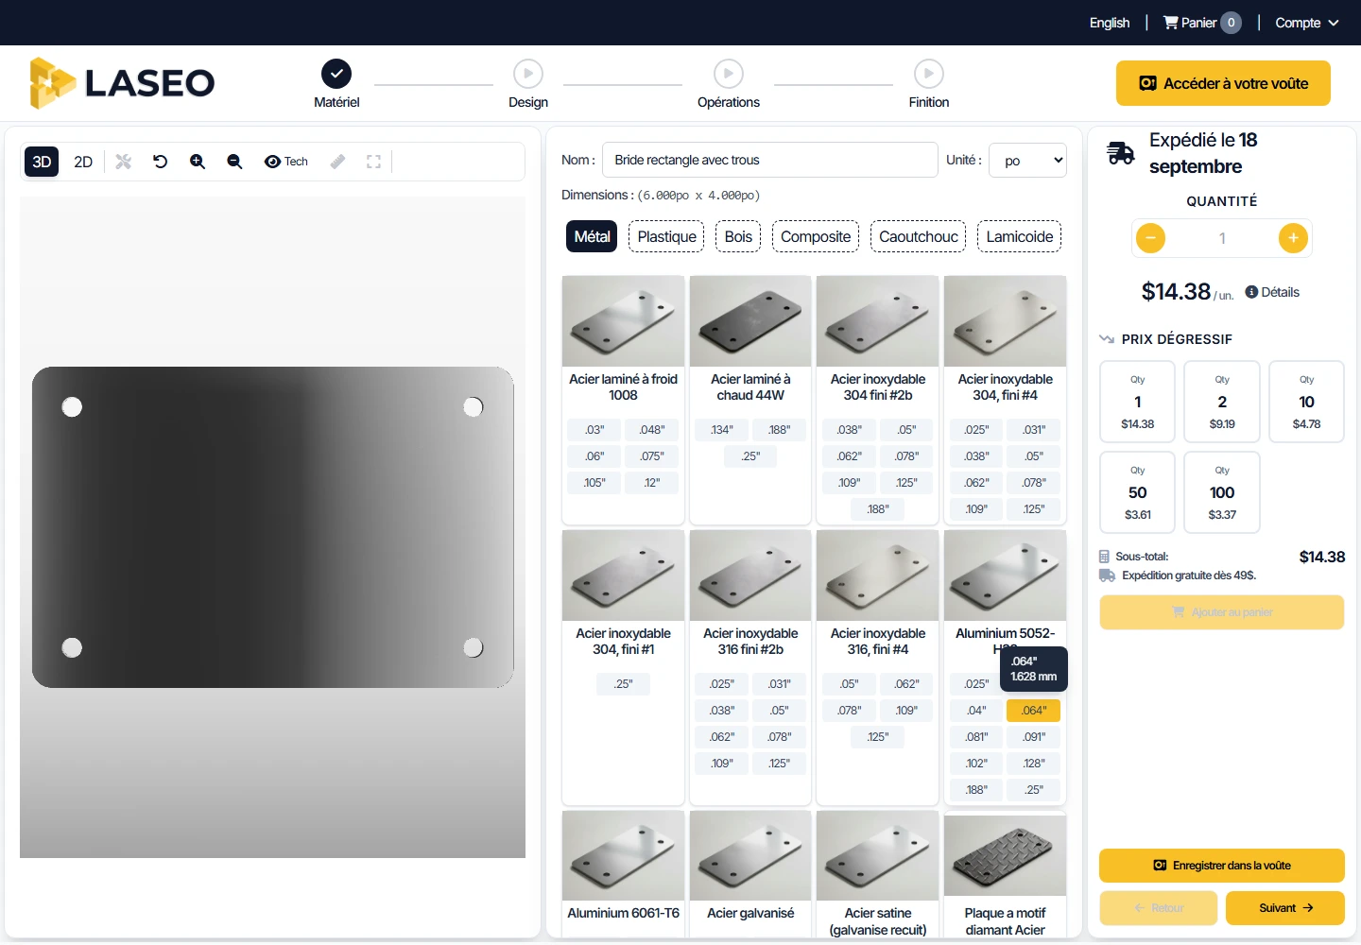The width and height of the screenshot is (1361, 945).
Task: Switch viewer to 3D mode
Action: click(42, 162)
